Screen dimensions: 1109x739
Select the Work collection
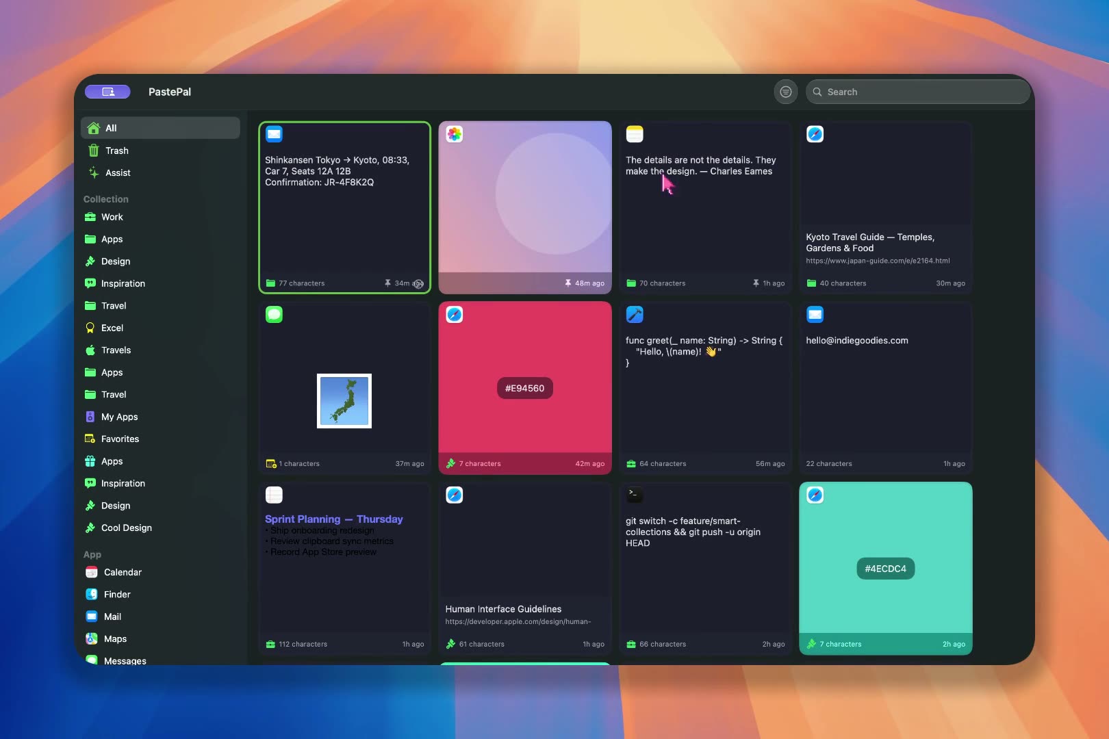(160, 217)
